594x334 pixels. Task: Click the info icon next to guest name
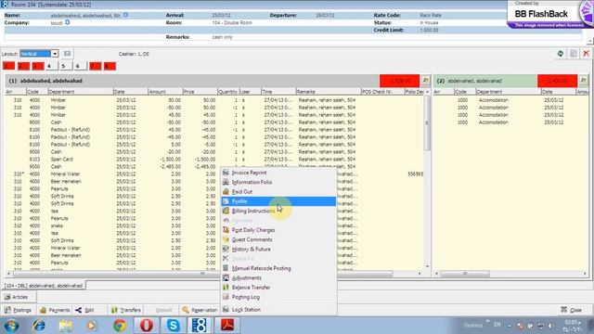coord(126,15)
